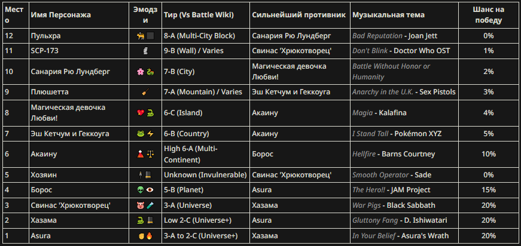Screen dimensions: 521x246
Task: Click the '5-B (Planet)' tier cell
Action: tap(184, 190)
